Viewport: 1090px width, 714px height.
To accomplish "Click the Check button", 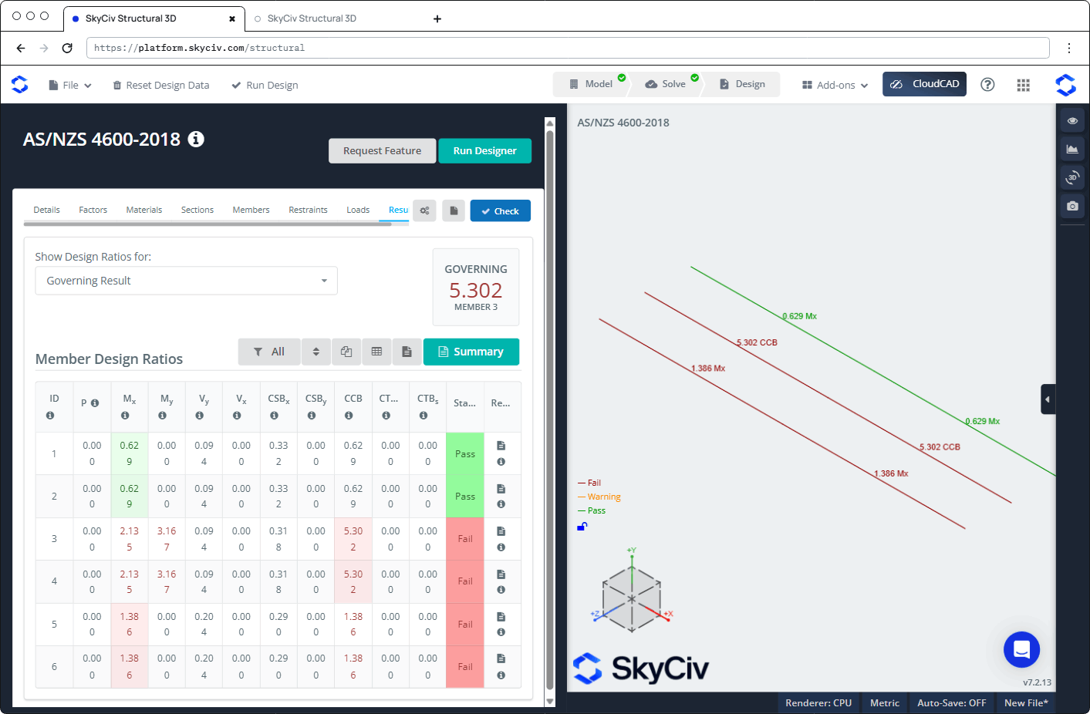I will 501,210.
